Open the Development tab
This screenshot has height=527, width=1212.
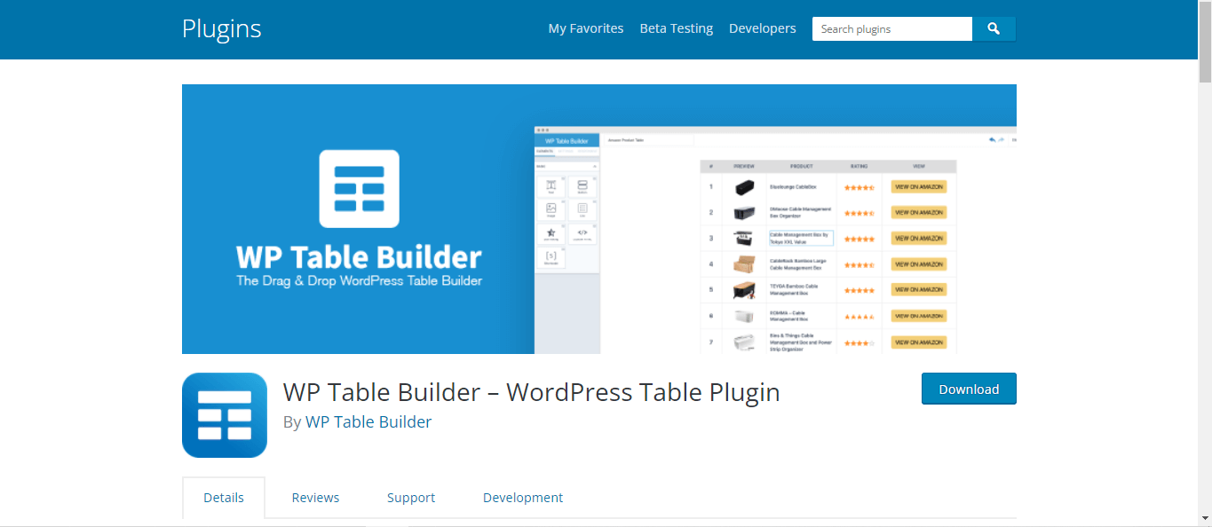(523, 497)
